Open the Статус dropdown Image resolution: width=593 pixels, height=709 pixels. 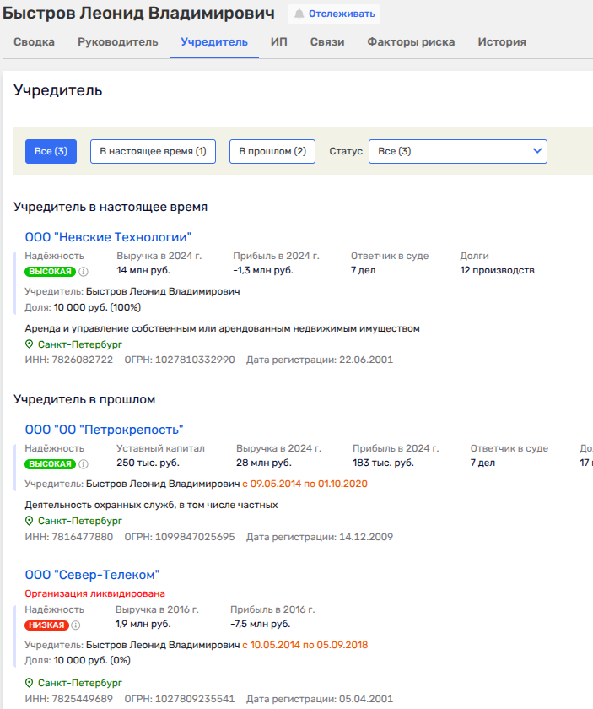coord(457,151)
